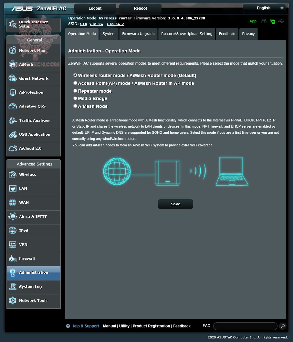Screen dimensions: 293x342
Task: Click the Feedback link in footer
Action: [x=182, y=326]
